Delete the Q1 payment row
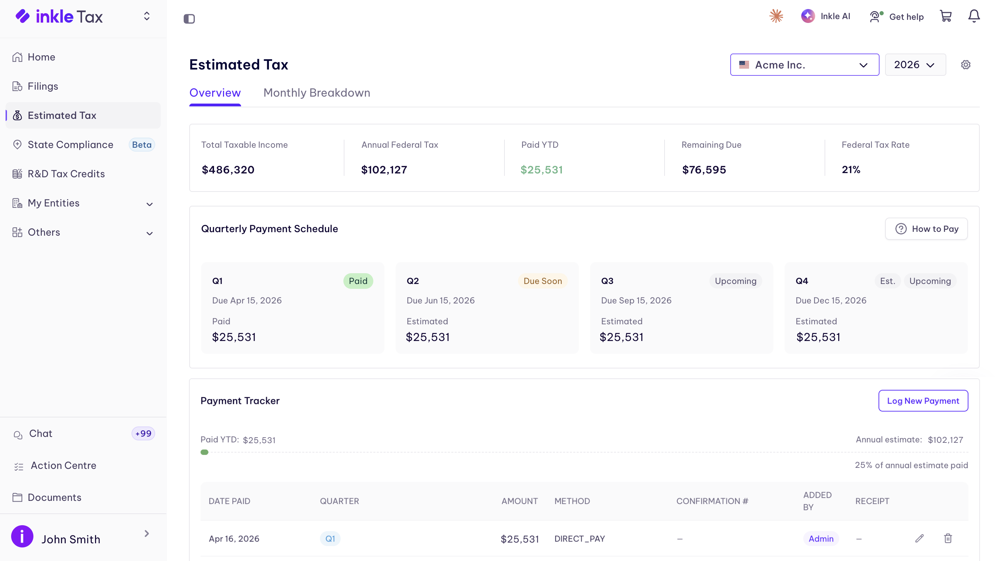Viewport: 1002px width, 561px height. coord(948,538)
